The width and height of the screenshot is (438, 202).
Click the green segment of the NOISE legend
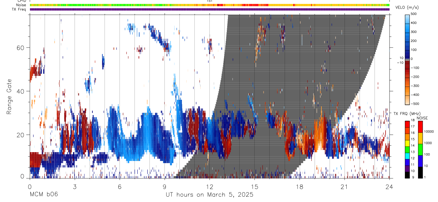pos(420,150)
